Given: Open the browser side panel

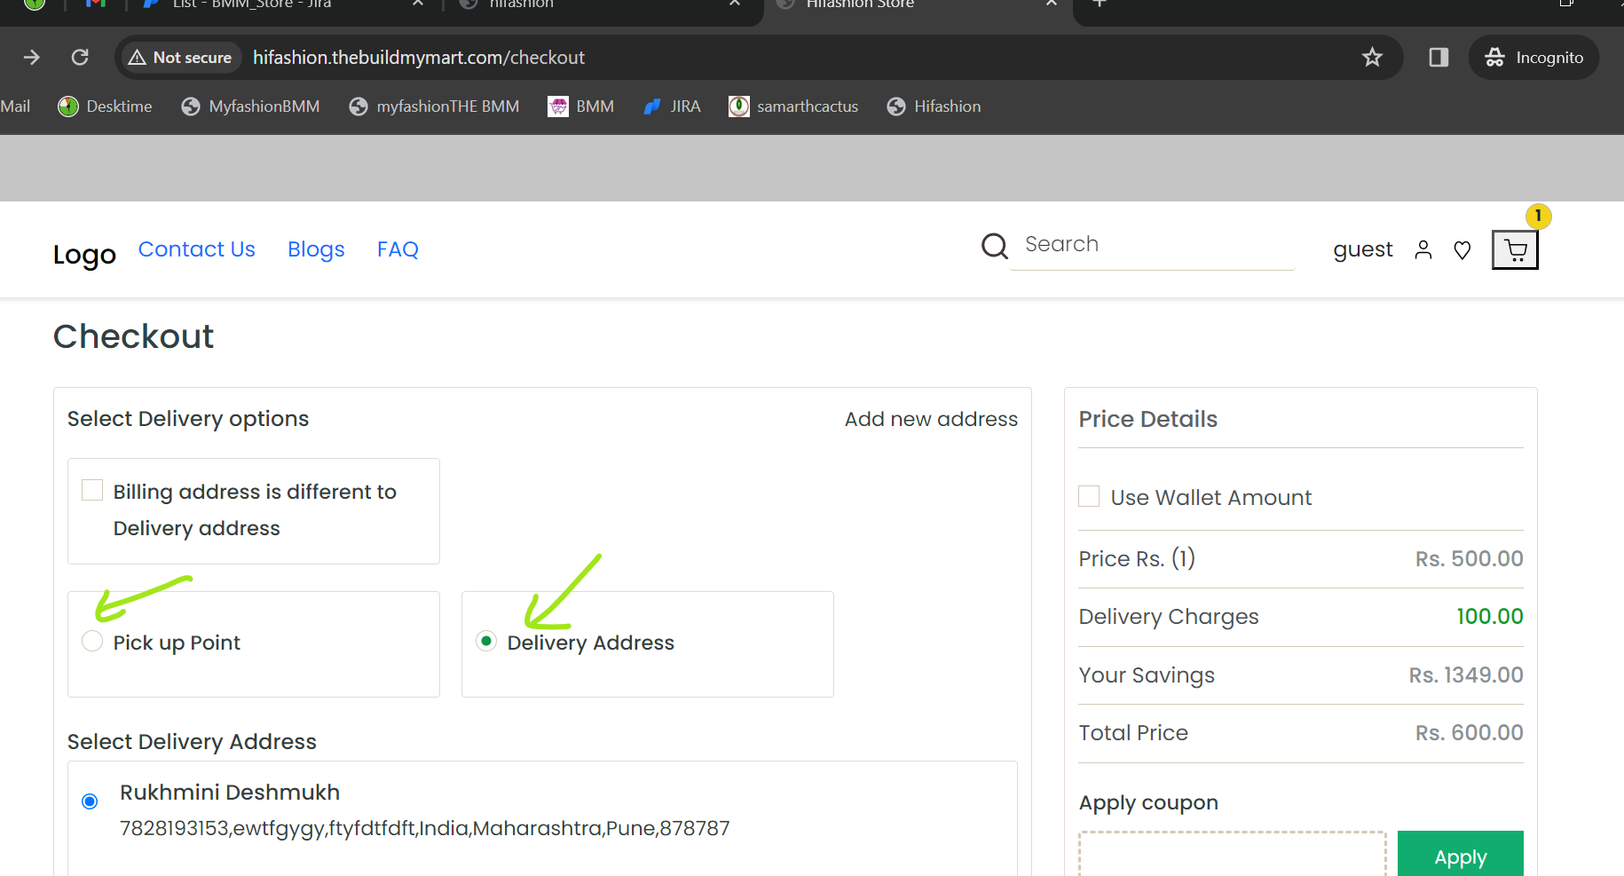Looking at the screenshot, I should click(1439, 58).
